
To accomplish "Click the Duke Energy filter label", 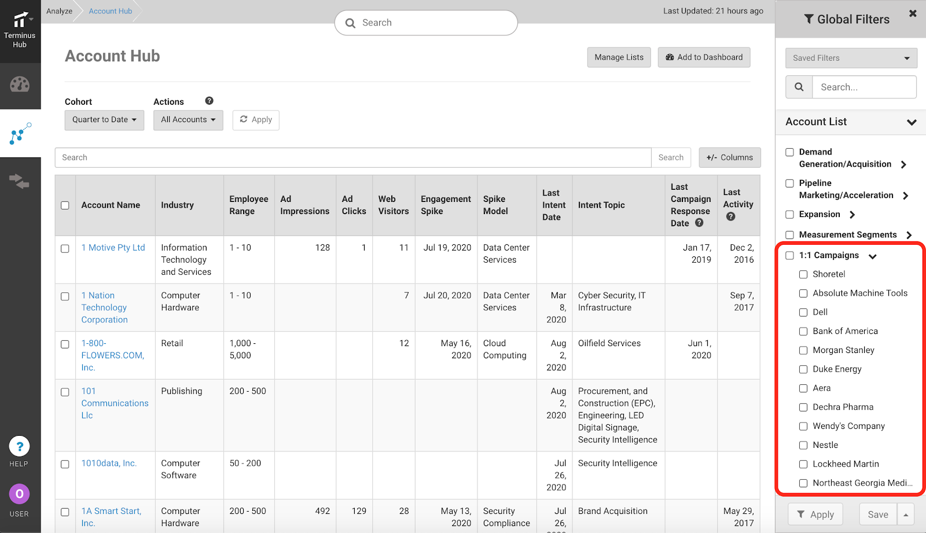I will point(837,369).
